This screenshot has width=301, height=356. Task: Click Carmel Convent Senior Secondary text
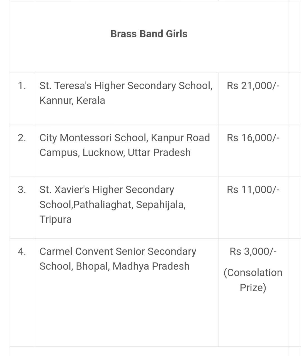coord(118,251)
